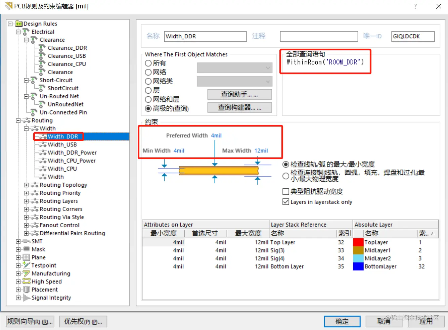The width and height of the screenshot is (448, 330).
Task: Click the Routing category icon
Action: (27, 121)
